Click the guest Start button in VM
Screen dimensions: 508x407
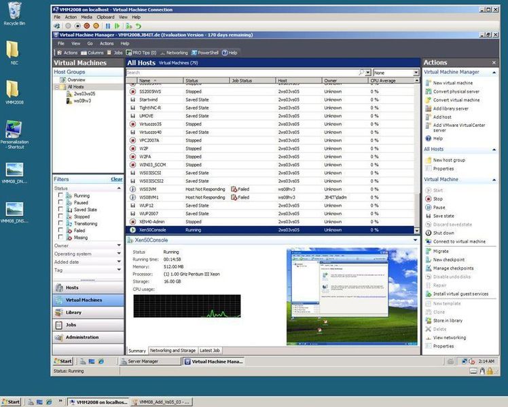pyautogui.click(x=63, y=362)
